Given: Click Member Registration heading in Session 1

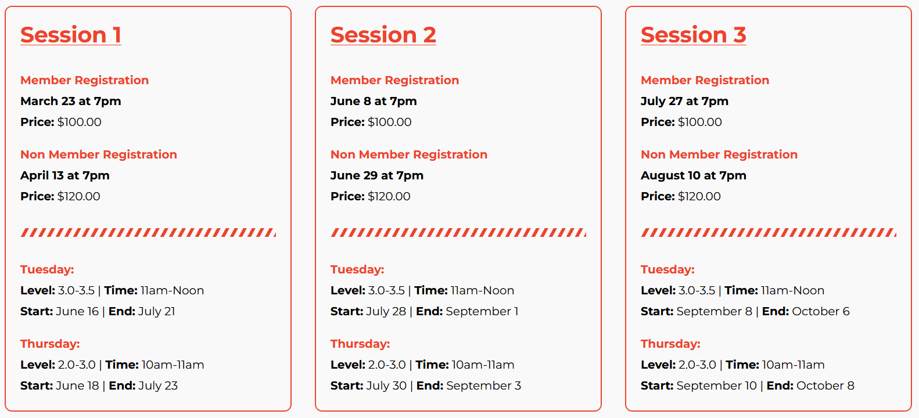Looking at the screenshot, I should pos(84,80).
